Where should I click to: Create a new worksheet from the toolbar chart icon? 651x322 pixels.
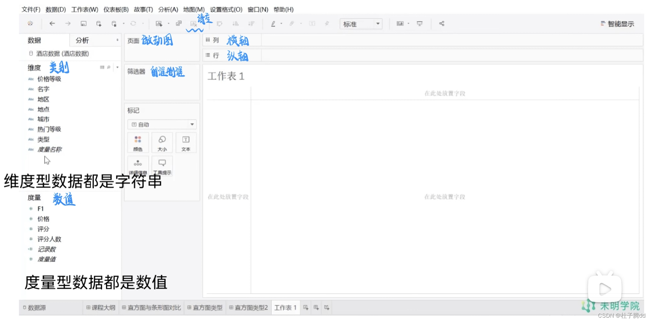pos(159,23)
